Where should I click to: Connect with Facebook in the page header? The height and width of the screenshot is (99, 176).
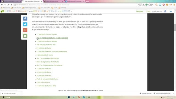coord(166,11)
